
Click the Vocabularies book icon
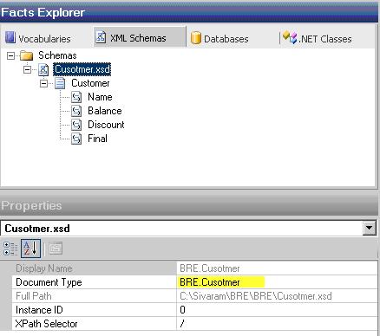pyautogui.click(x=10, y=37)
